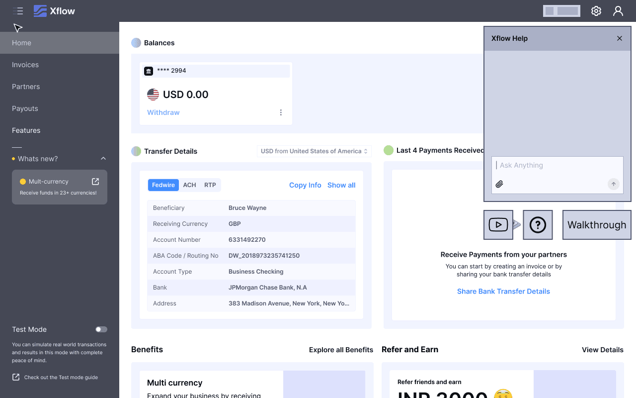Click the bank icon beside **** 2994

pyautogui.click(x=149, y=71)
